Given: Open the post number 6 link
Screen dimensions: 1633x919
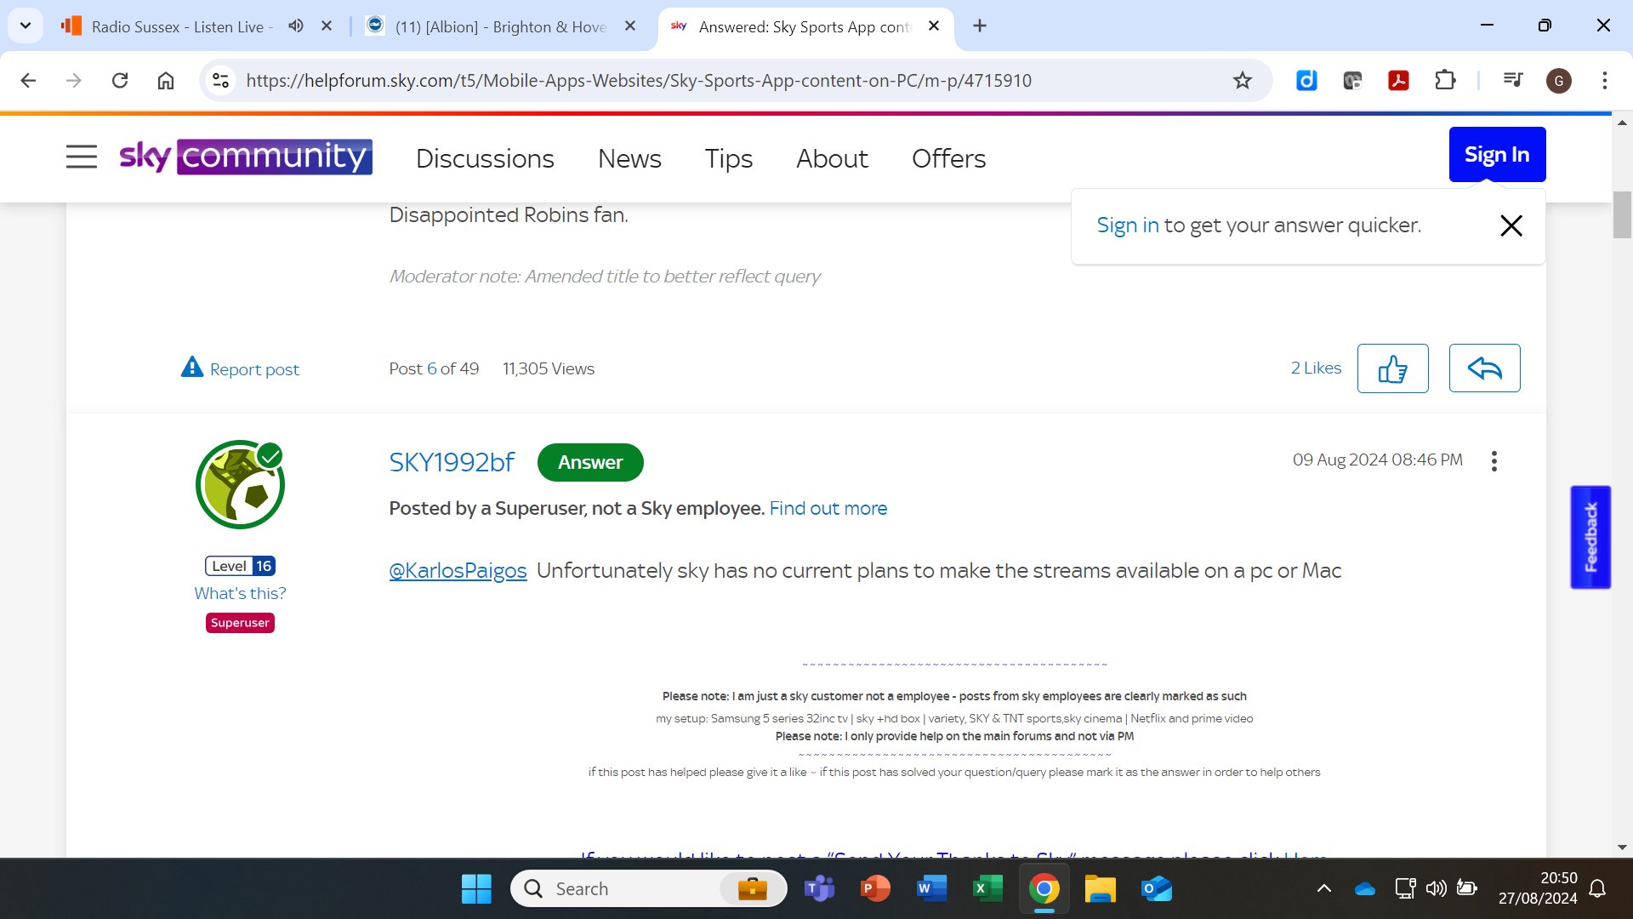Looking at the screenshot, I should pos(432,368).
